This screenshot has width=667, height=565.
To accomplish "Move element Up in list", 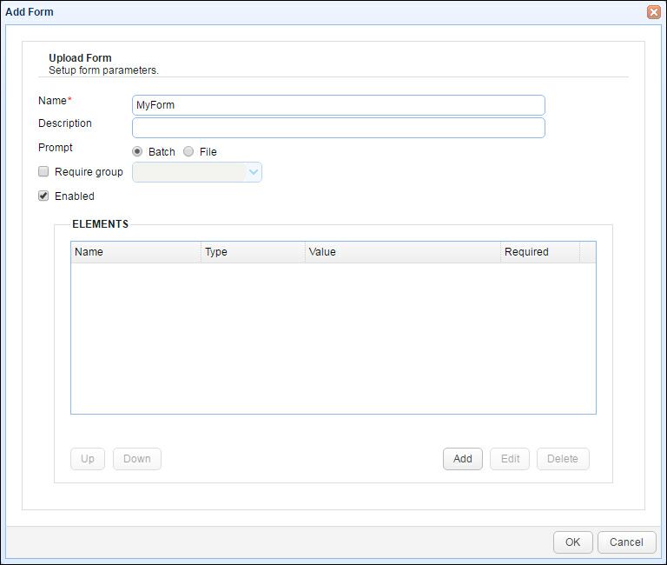I will pyautogui.click(x=88, y=459).
